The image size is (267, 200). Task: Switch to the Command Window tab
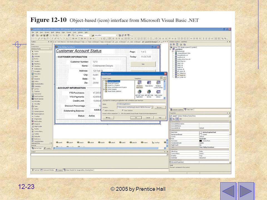click(47, 170)
